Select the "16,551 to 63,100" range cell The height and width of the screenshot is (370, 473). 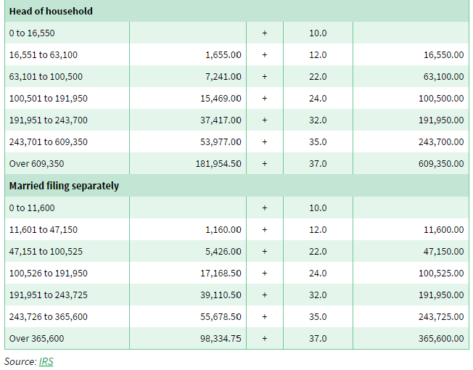tap(44, 55)
